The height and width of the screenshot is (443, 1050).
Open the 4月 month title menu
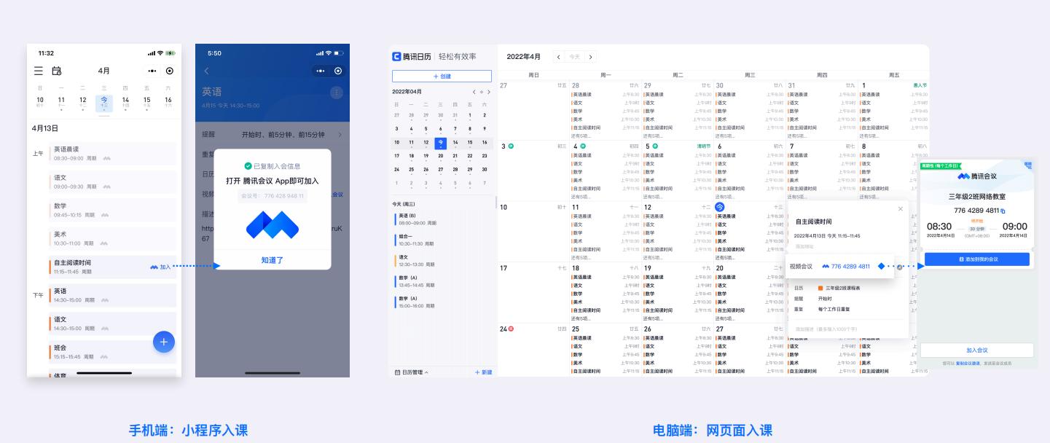pyautogui.click(x=104, y=71)
